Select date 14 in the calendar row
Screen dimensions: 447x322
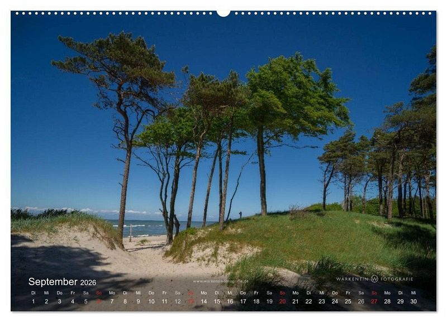[204, 301]
